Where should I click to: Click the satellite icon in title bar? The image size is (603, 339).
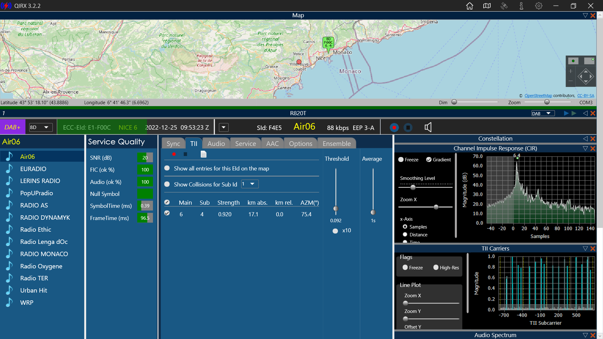[x=504, y=6]
